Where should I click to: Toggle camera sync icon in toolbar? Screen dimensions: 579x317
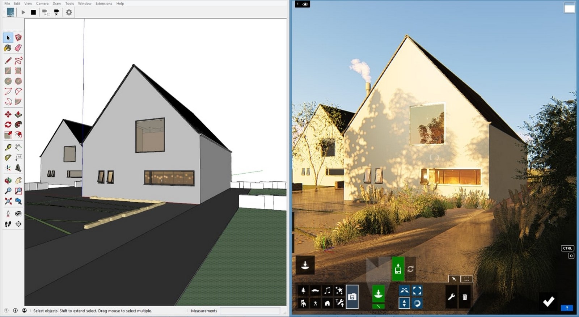tap(46, 12)
